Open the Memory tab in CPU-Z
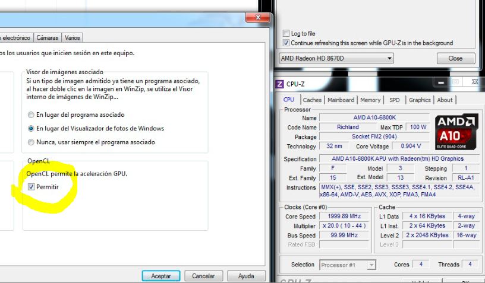Viewport: 485px width, 283px height. (x=370, y=100)
